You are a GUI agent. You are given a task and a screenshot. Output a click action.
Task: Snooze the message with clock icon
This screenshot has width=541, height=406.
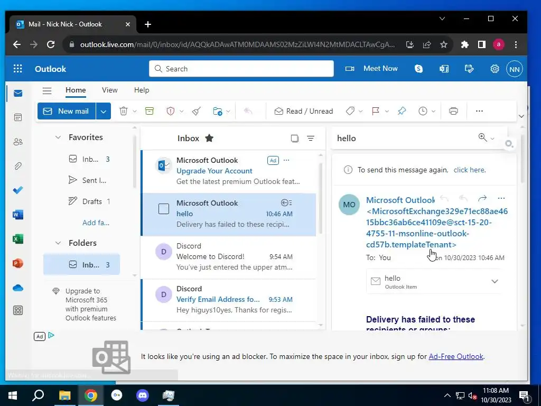423,111
